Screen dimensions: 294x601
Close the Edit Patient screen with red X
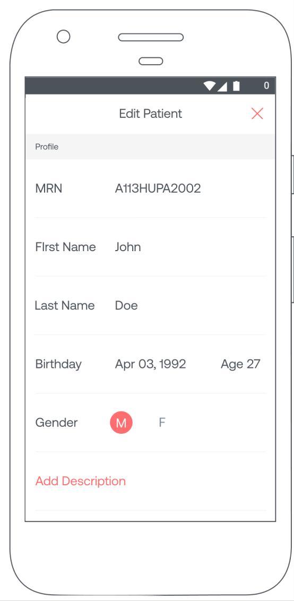coord(257,114)
